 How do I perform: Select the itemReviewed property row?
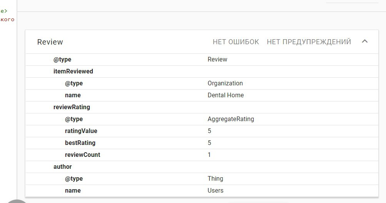(202, 72)
